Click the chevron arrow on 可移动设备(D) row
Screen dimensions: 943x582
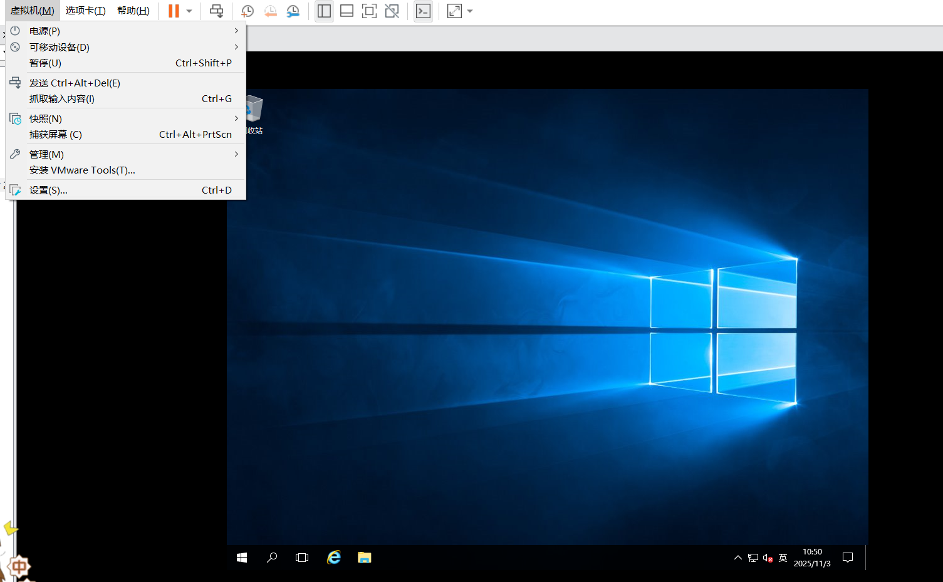tap(236, 47)
